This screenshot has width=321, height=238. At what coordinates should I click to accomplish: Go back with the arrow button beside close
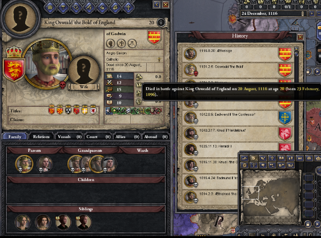(x=157, y=4)
